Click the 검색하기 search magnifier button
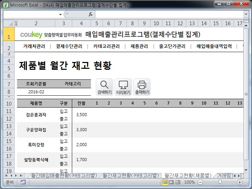 (x=105, y=87)
